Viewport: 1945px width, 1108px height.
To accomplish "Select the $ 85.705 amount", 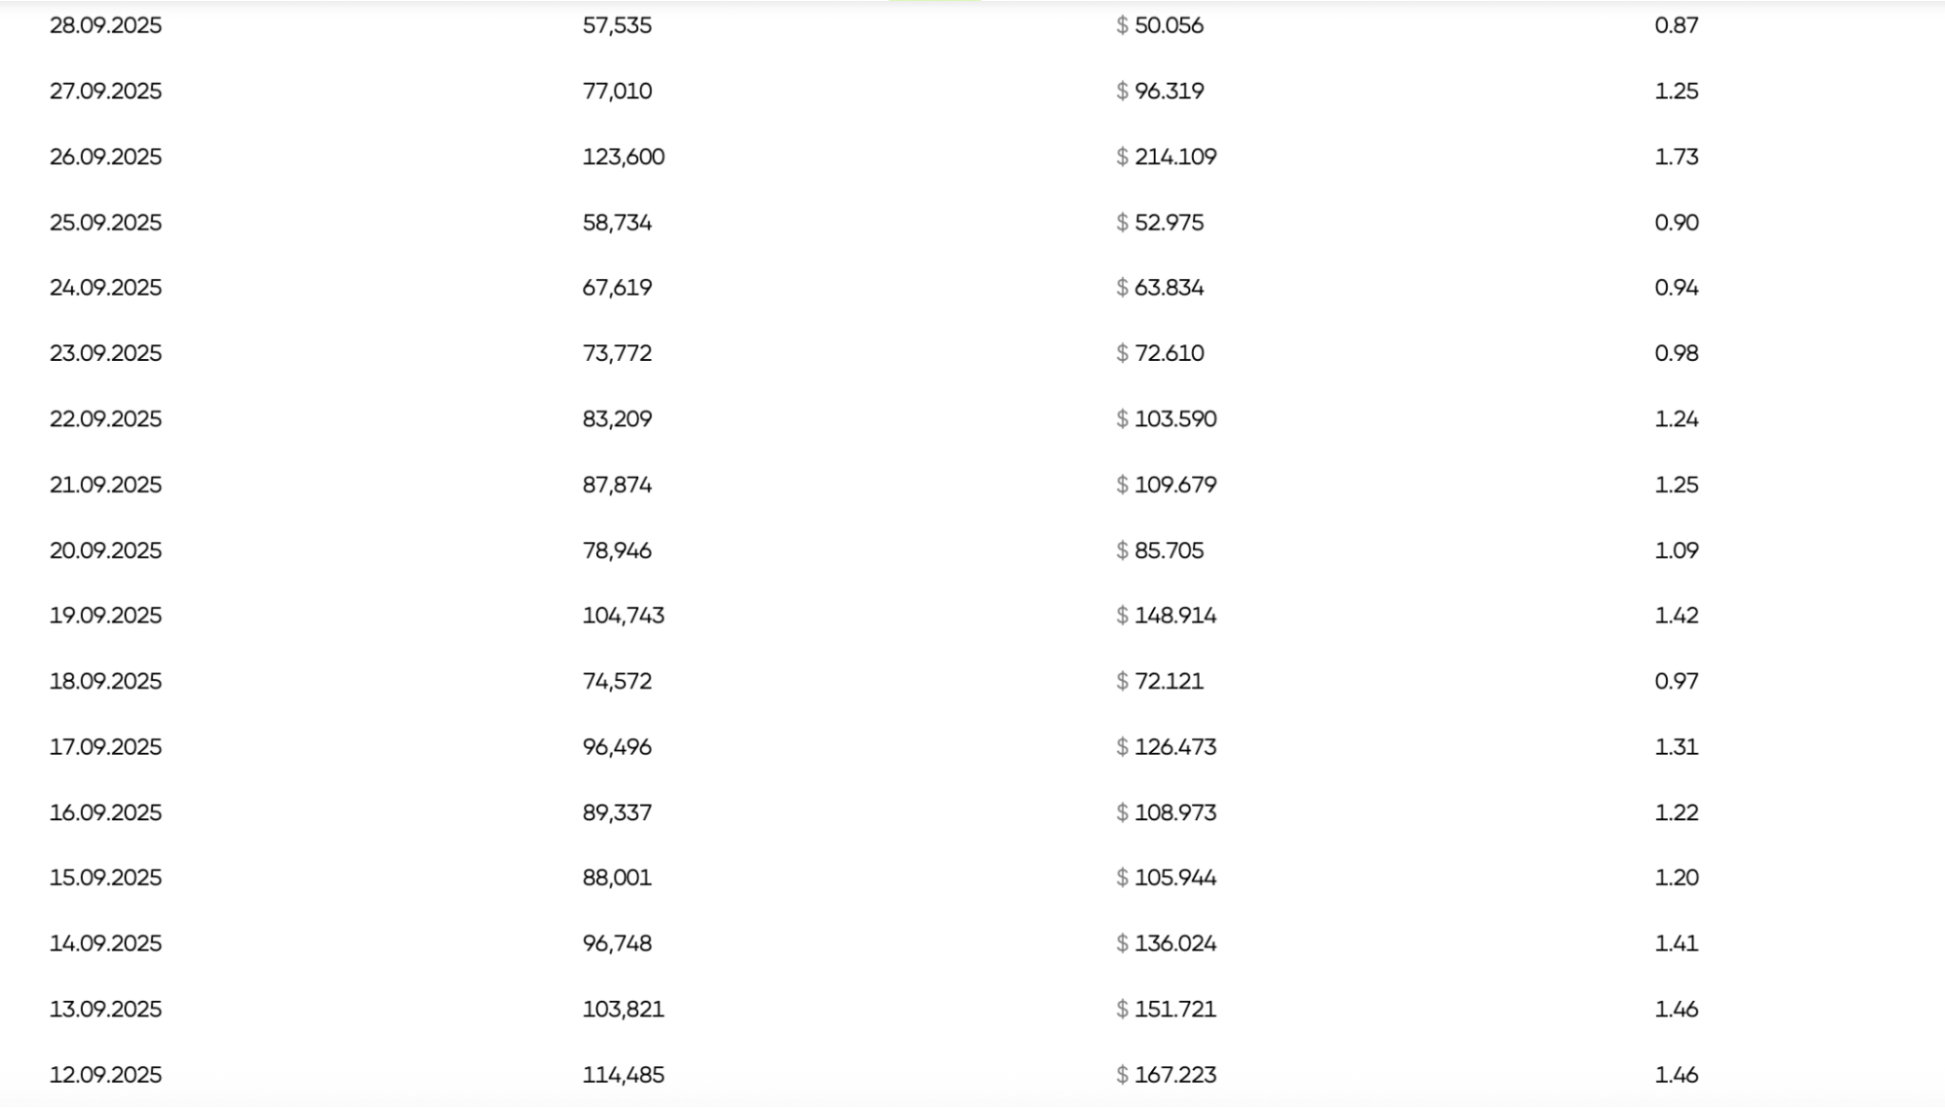I will point(1160,551).
